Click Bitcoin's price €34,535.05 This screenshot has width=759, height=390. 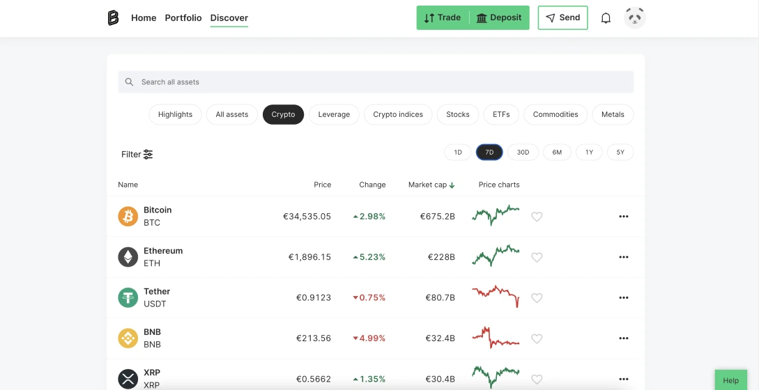(307, 217)
